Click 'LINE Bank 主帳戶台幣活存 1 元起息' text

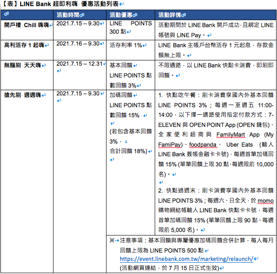tap(204, 45)
